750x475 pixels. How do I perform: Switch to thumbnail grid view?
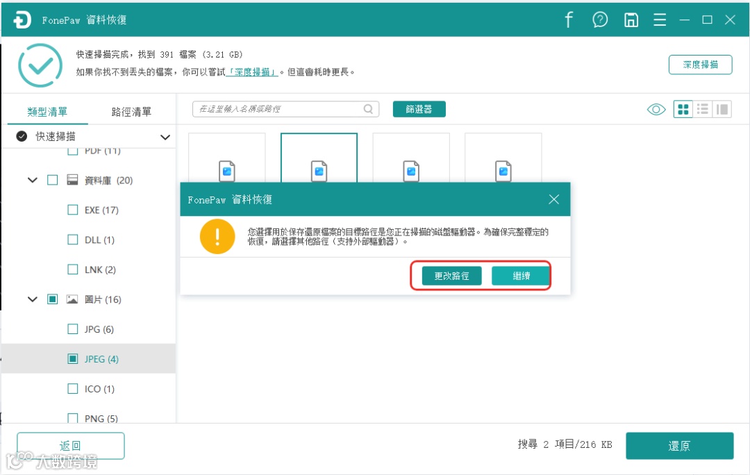(x=683, y=110)
